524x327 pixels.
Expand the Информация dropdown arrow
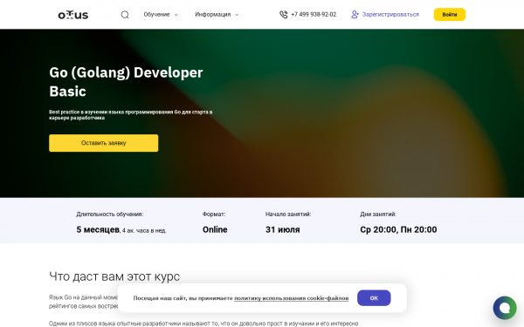coord(237,15)
